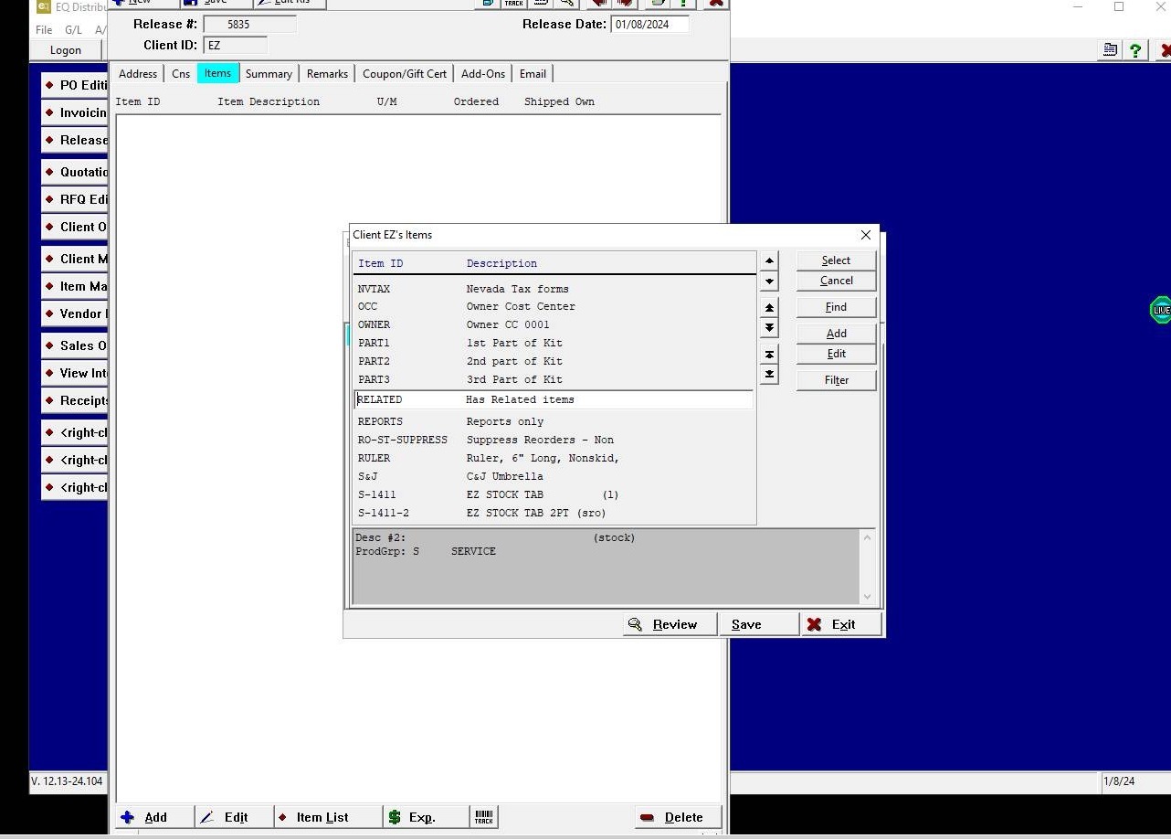Image resolution: width=1171 pixels, height=839 pixels.
Task: Open the Summary tab
Action: tap(269, 74)
